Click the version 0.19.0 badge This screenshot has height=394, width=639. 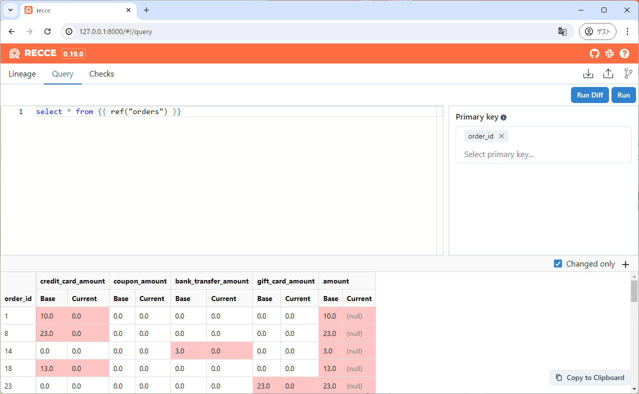coord(73,53)
